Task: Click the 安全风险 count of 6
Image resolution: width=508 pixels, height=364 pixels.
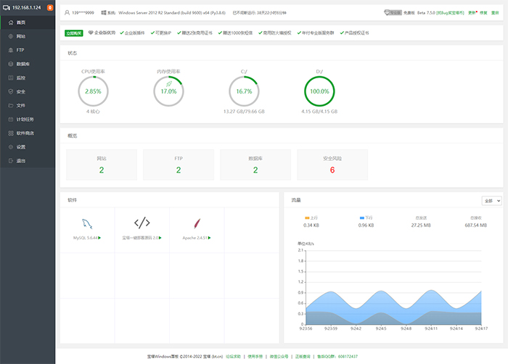Action: click(x=332, y=170)
